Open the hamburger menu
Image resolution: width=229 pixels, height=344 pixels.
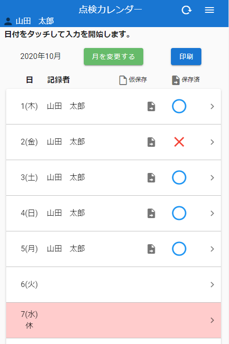pyautogui.click(x=209, y=10)
